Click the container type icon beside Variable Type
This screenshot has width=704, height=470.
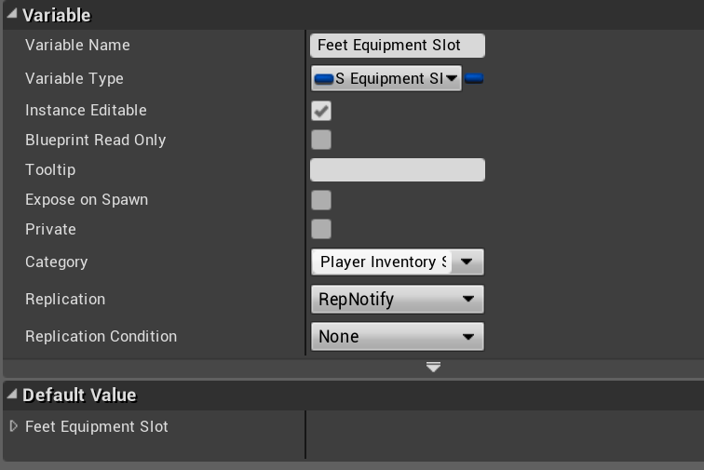click(474, 79)
